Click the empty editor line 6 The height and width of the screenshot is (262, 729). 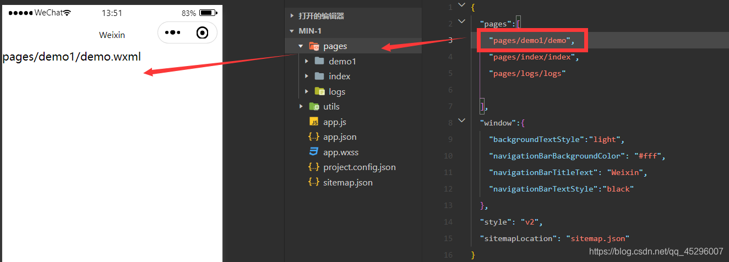(x=600, y=90)
